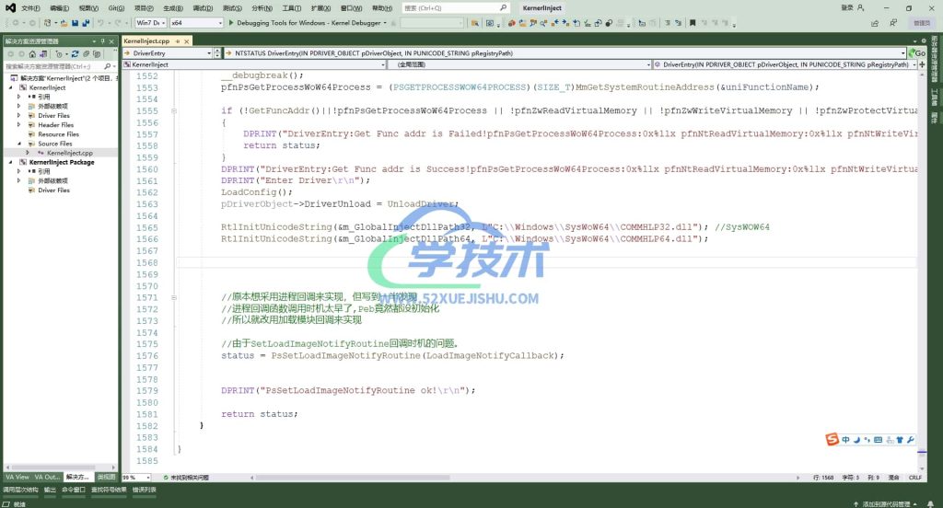This screenshot has width=943, height=508.
Task: Click feedback icon top right
Action: click(893, 23)
